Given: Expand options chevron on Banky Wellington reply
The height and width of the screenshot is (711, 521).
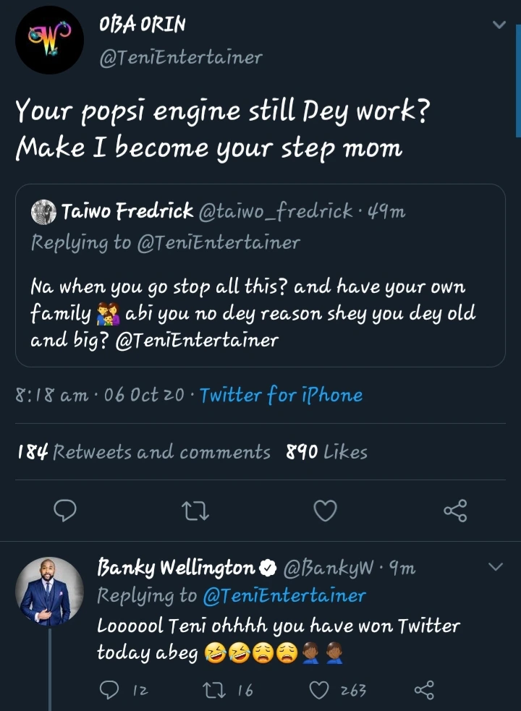Looking at the screenshot, I should (x=496, y=567).
